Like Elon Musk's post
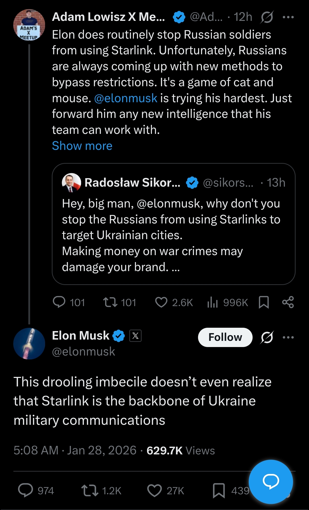Image resolution: width=309 pixels, height=510 pixels. tap(154, 490)
